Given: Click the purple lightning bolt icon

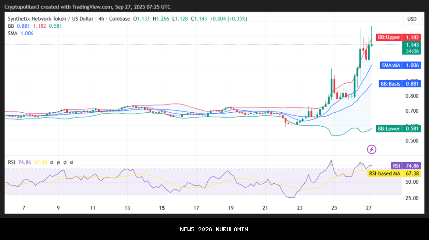Looking at the screenshot, I should (371, 150).
